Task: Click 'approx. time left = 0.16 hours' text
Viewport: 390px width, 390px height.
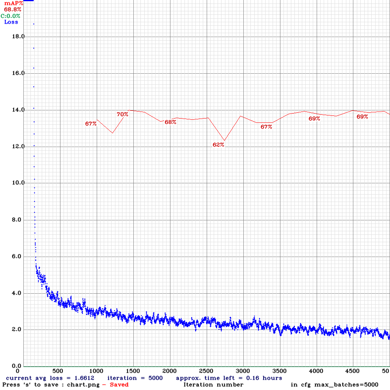Action: [x=229, y=378]
